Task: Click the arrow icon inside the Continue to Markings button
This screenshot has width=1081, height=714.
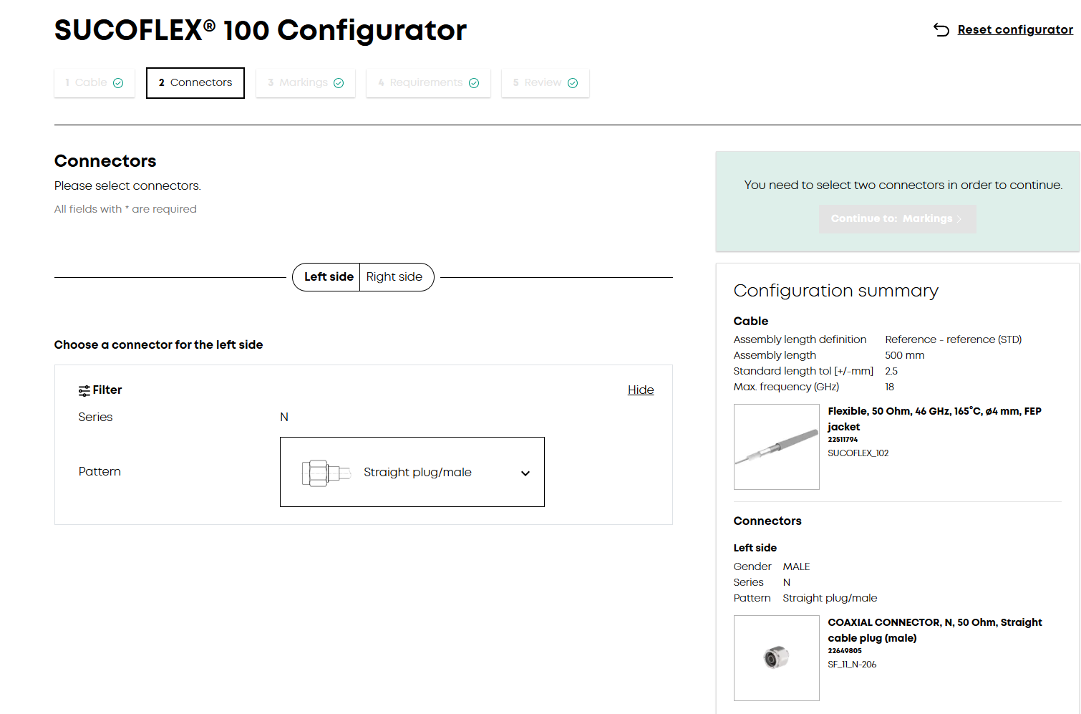Action: [x=959, y=218]
